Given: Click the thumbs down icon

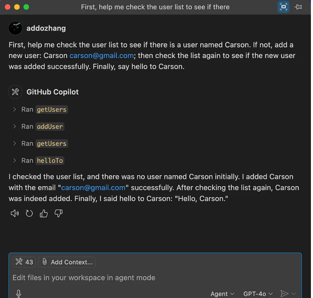Looking at the screenshot, I should (58, 214).
